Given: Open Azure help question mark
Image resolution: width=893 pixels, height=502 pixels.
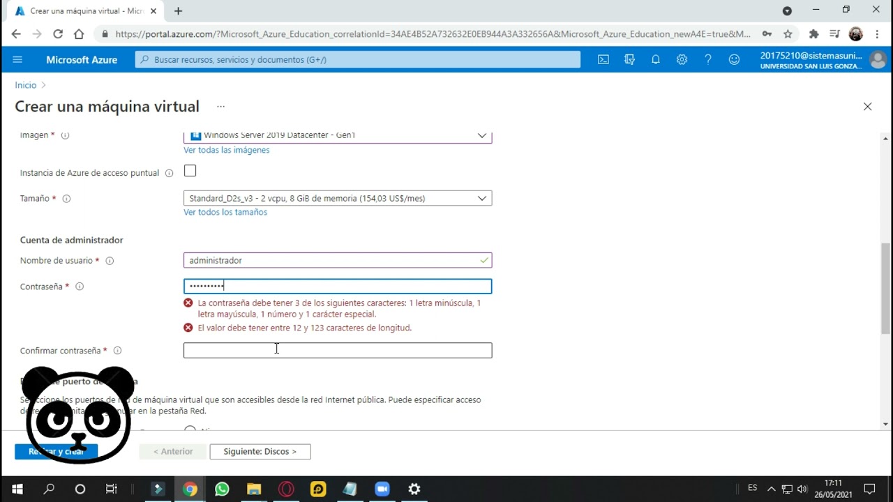Looking at the screenshot, I should (x=707, y=59).
